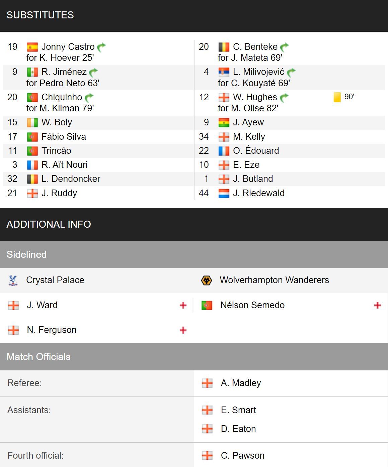
Task: Click the Crystal Palace club crest
Action: (13, 280)
